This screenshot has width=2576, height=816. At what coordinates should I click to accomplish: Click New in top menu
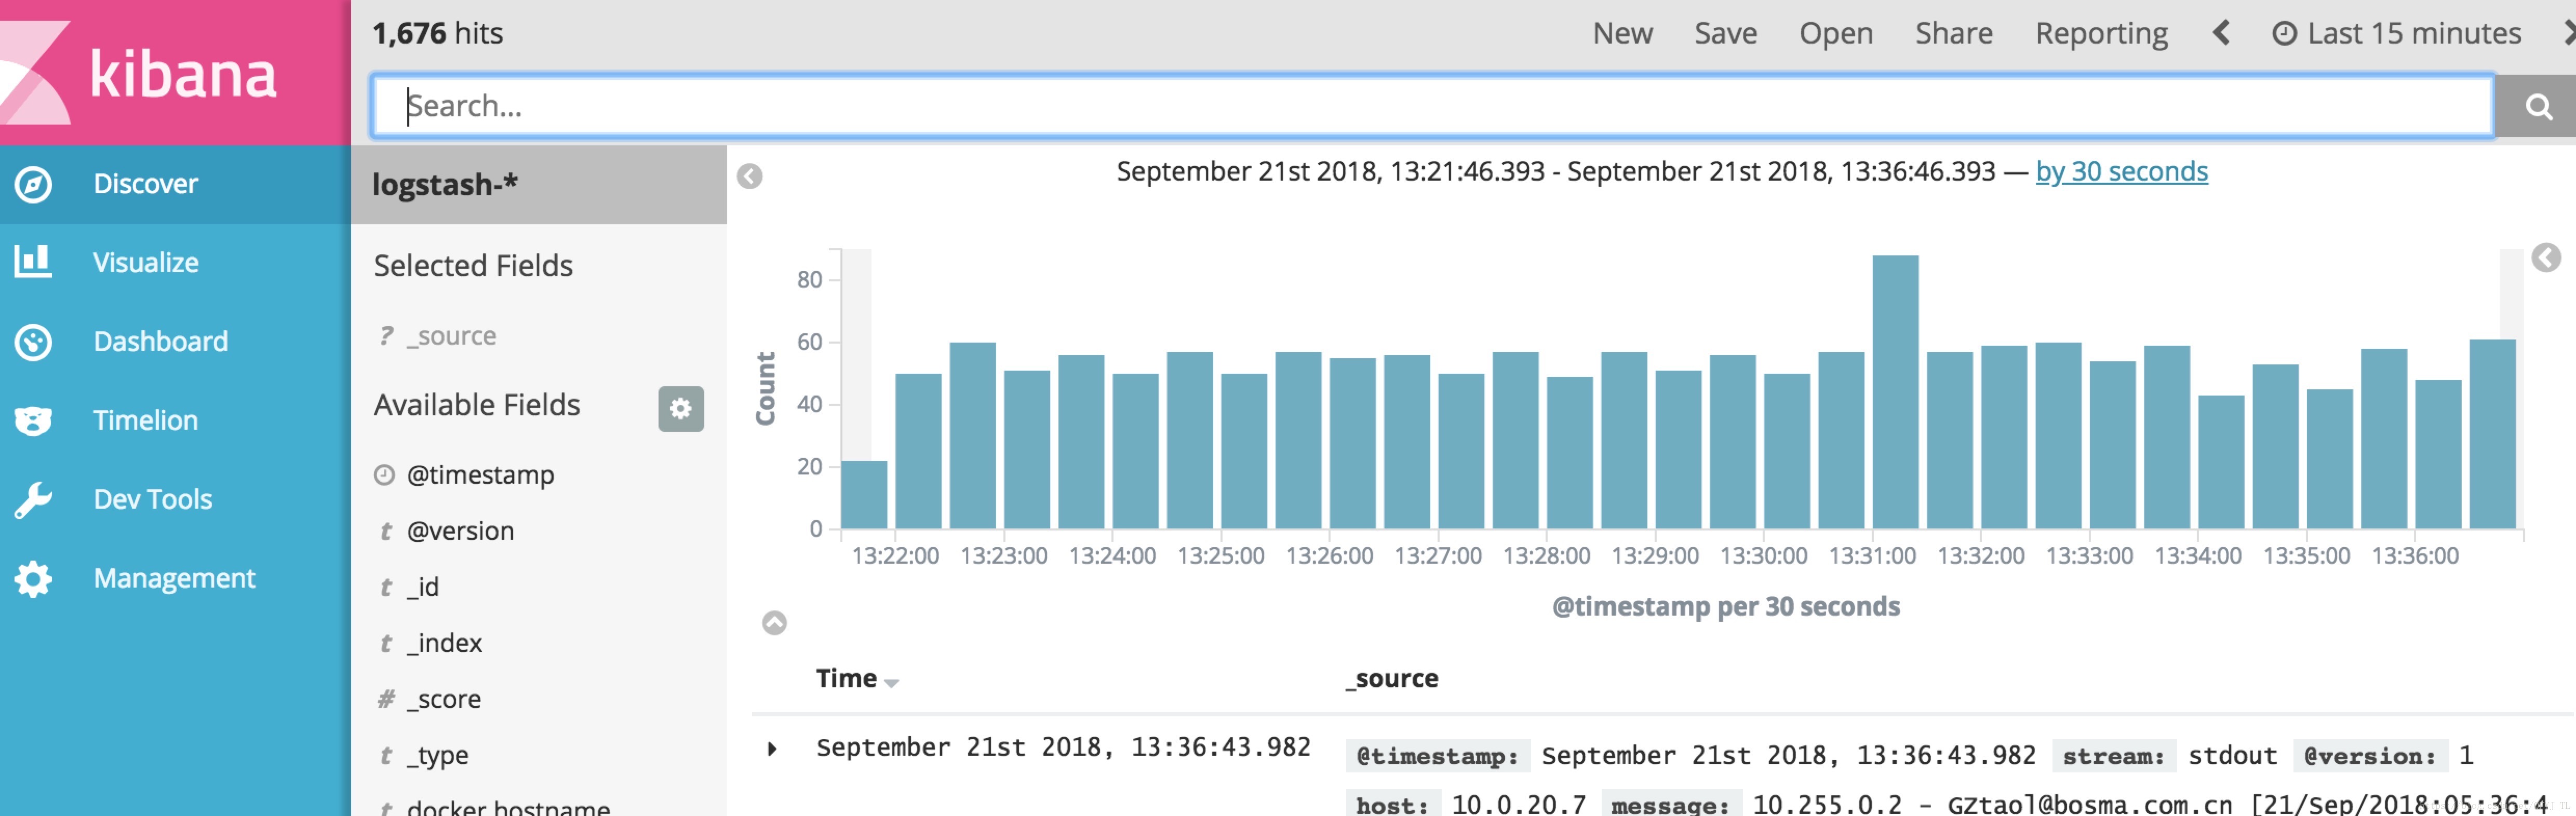tap(1622, 34)
